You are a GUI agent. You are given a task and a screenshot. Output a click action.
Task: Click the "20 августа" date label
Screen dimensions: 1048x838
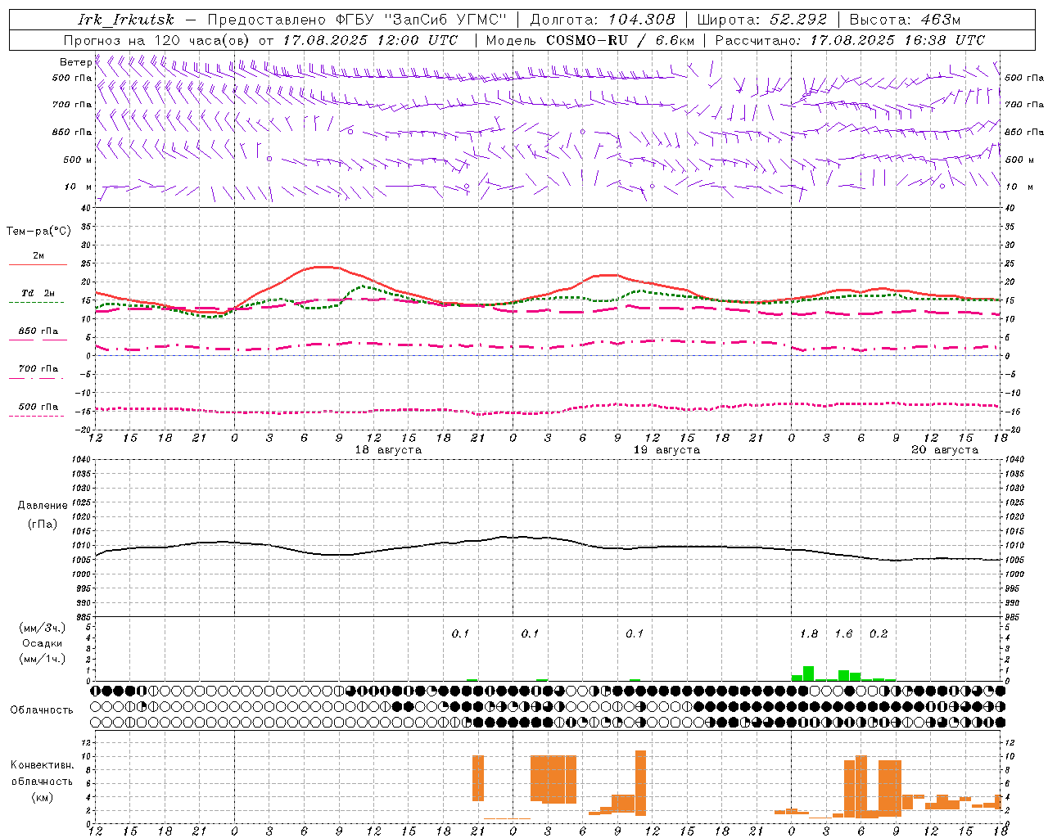point(945,450)
